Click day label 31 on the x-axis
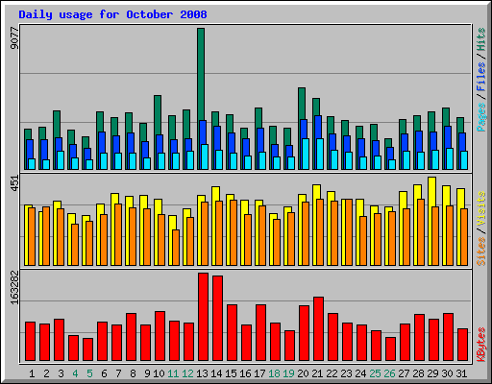 tap(461, 373)
